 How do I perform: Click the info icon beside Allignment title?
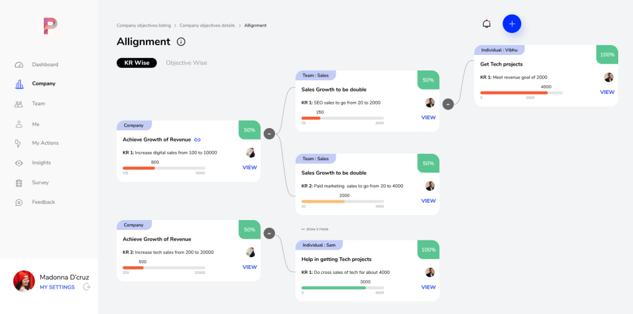point(181,42)
